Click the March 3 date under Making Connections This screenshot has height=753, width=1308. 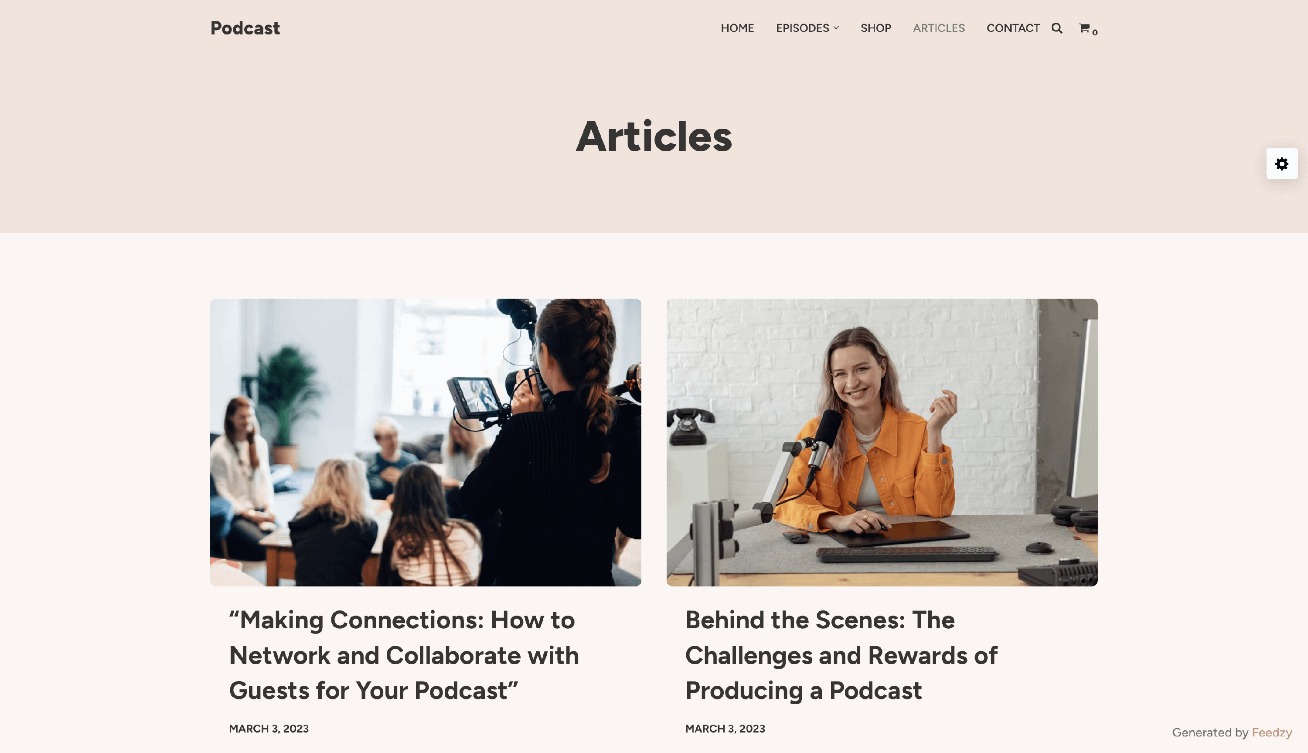(269, 729)
